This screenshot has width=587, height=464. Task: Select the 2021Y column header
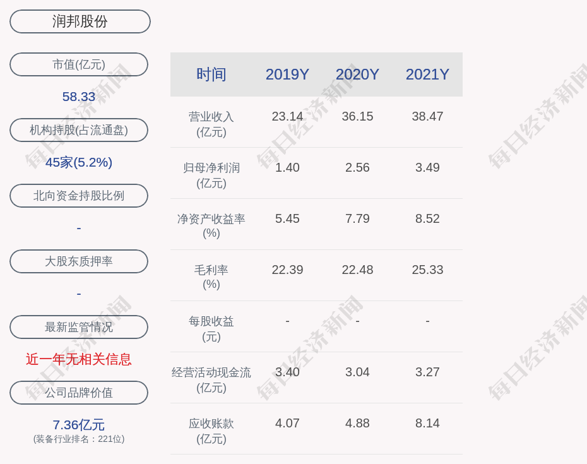point(427,74)
